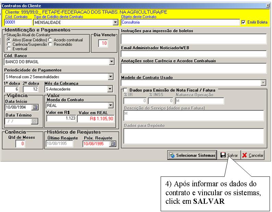Click the Dia Vencto input field
Screen dimensions: 272x212
click(104, 44)
